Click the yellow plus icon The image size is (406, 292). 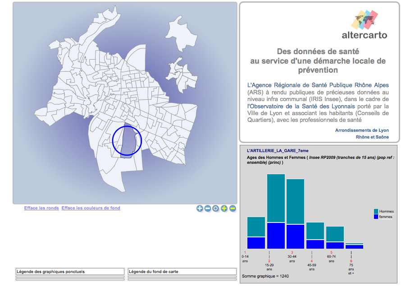(224, 209)
